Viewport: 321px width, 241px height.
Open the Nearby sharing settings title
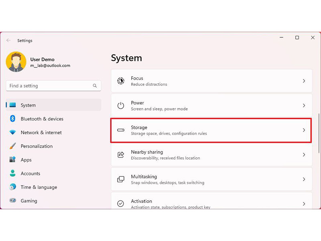click(147, 152)
